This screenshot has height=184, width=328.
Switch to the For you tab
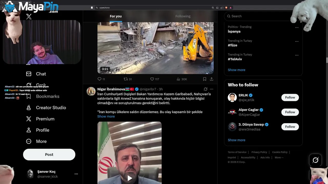click(x=116, y=16)
